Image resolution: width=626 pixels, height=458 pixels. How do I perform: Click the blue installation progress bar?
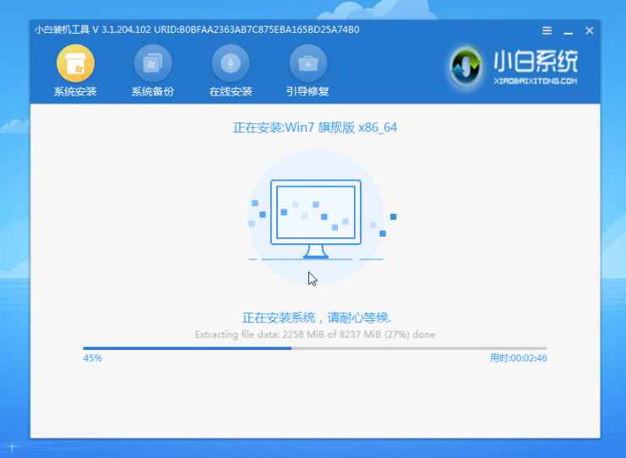click(314, 347)
